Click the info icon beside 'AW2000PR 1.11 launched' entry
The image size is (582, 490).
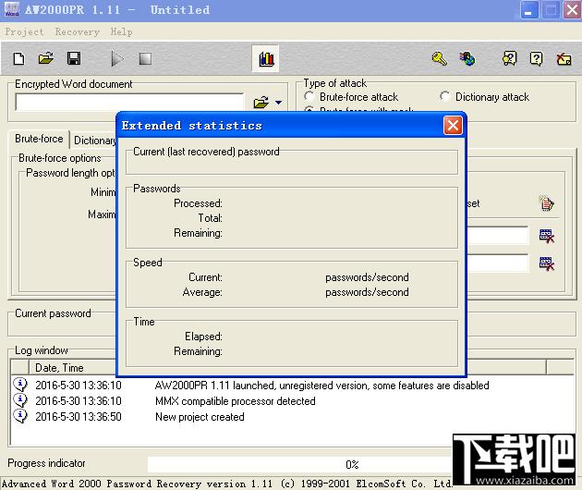[20, 384]
